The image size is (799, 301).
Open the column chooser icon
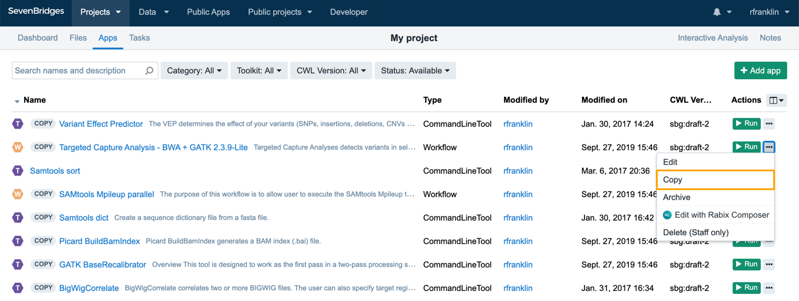tap(777, 100)
